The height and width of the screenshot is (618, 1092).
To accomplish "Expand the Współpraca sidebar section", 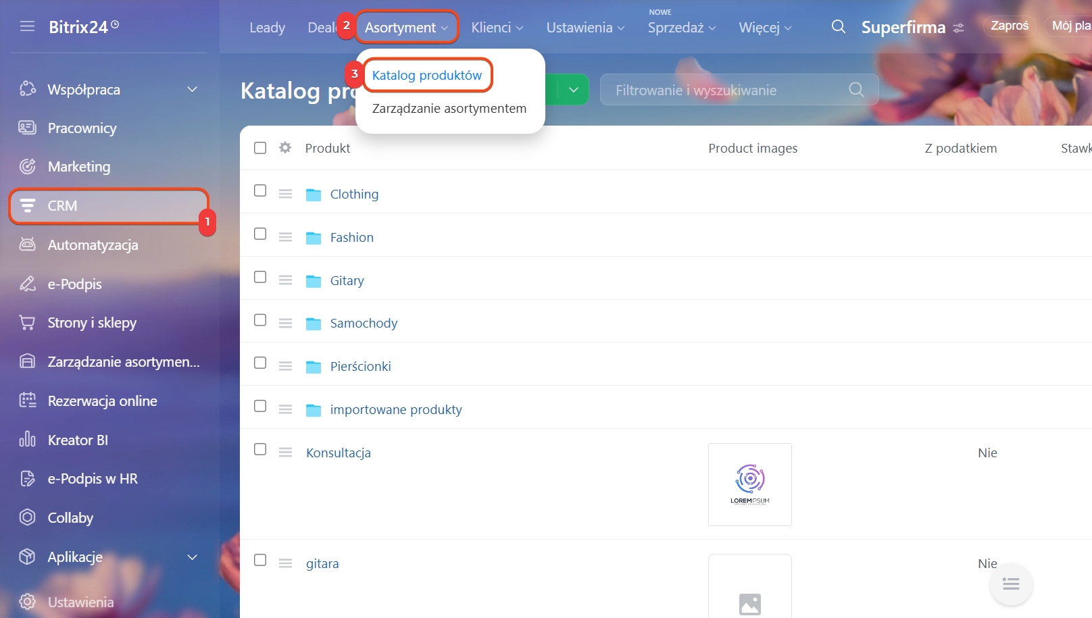I will point(192,89).
